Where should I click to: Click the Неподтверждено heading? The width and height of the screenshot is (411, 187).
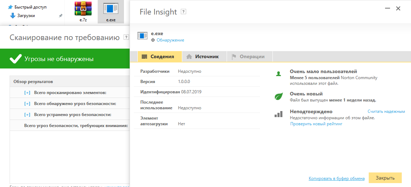(311, 111)
